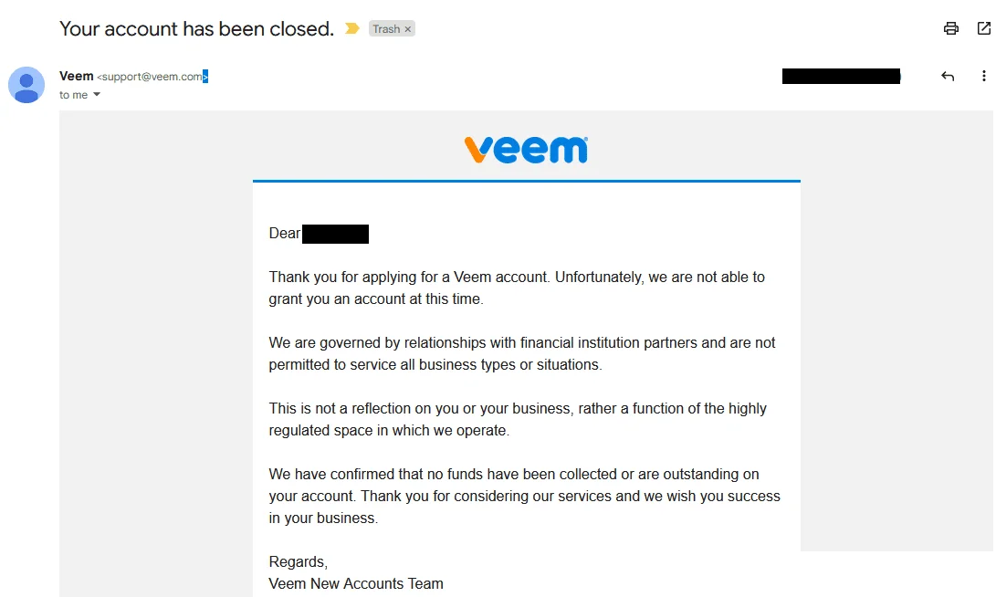
Task: Click the "We have confirmed that no funds" paragraph
Action: tap(525, 496)
